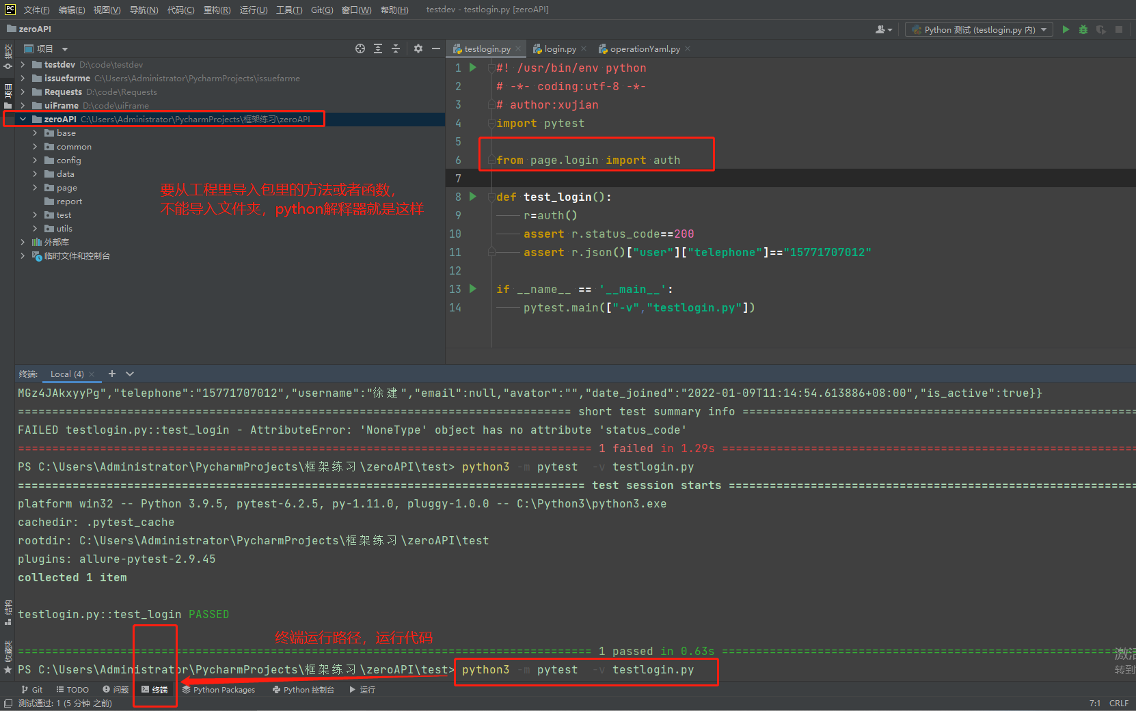Add a new terminal session with plus

pos(112,374)
